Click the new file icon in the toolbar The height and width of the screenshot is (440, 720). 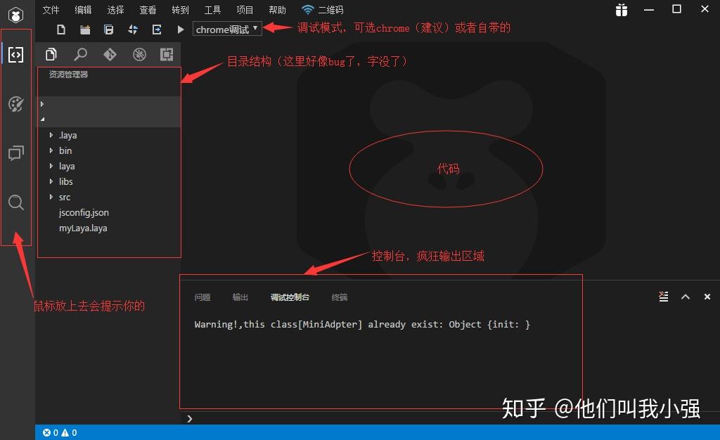pos(60,30)
